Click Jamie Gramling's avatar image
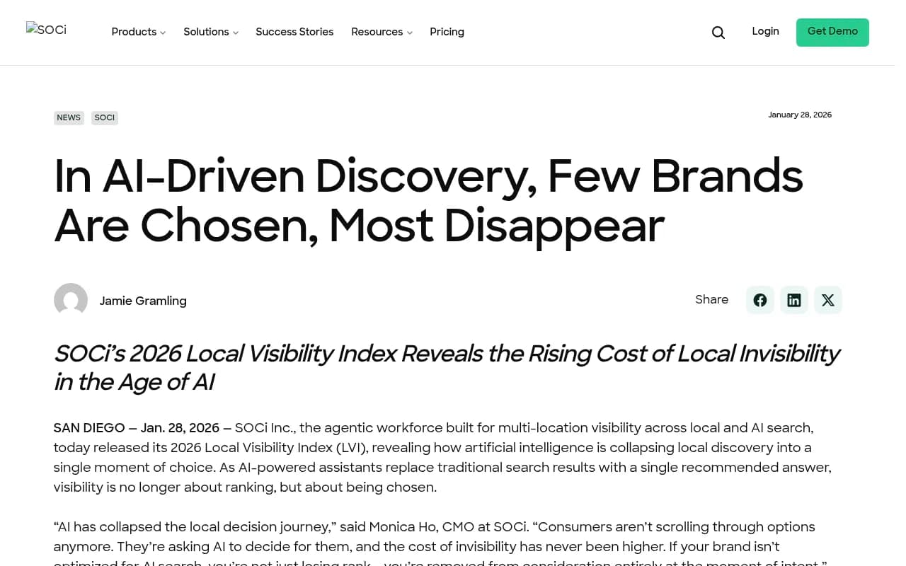This screenshot has height=566, width=906. click(x=71, y=300)
